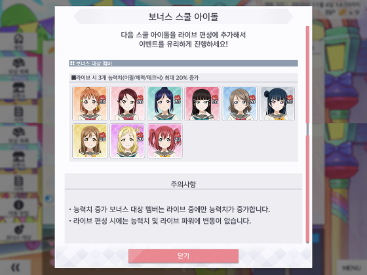Select the dark blue bun-haired idol portrait
367x275 pixels.
coord(277,103)
